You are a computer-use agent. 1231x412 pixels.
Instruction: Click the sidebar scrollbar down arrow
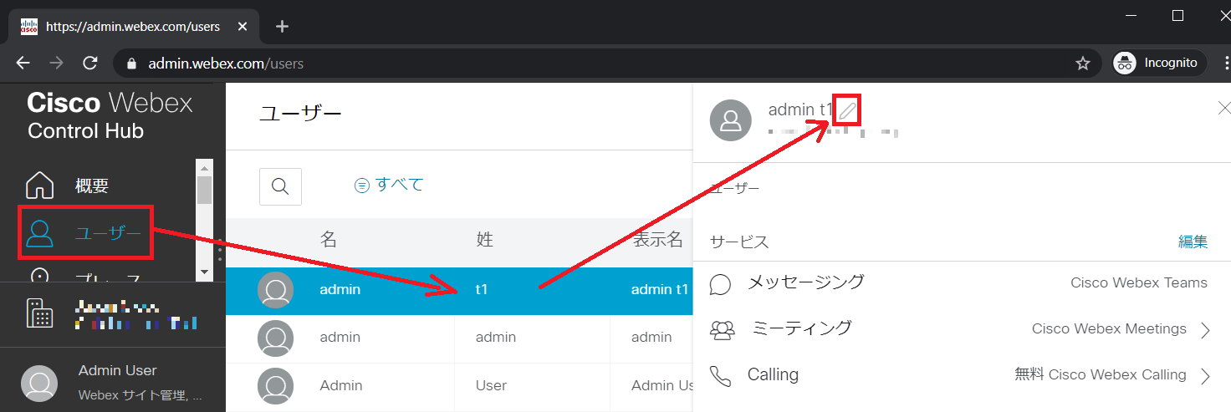tap(204, 272)
